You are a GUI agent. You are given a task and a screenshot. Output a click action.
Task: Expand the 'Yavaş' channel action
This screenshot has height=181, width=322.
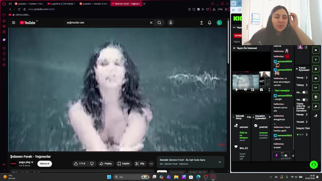click(306, 78)
